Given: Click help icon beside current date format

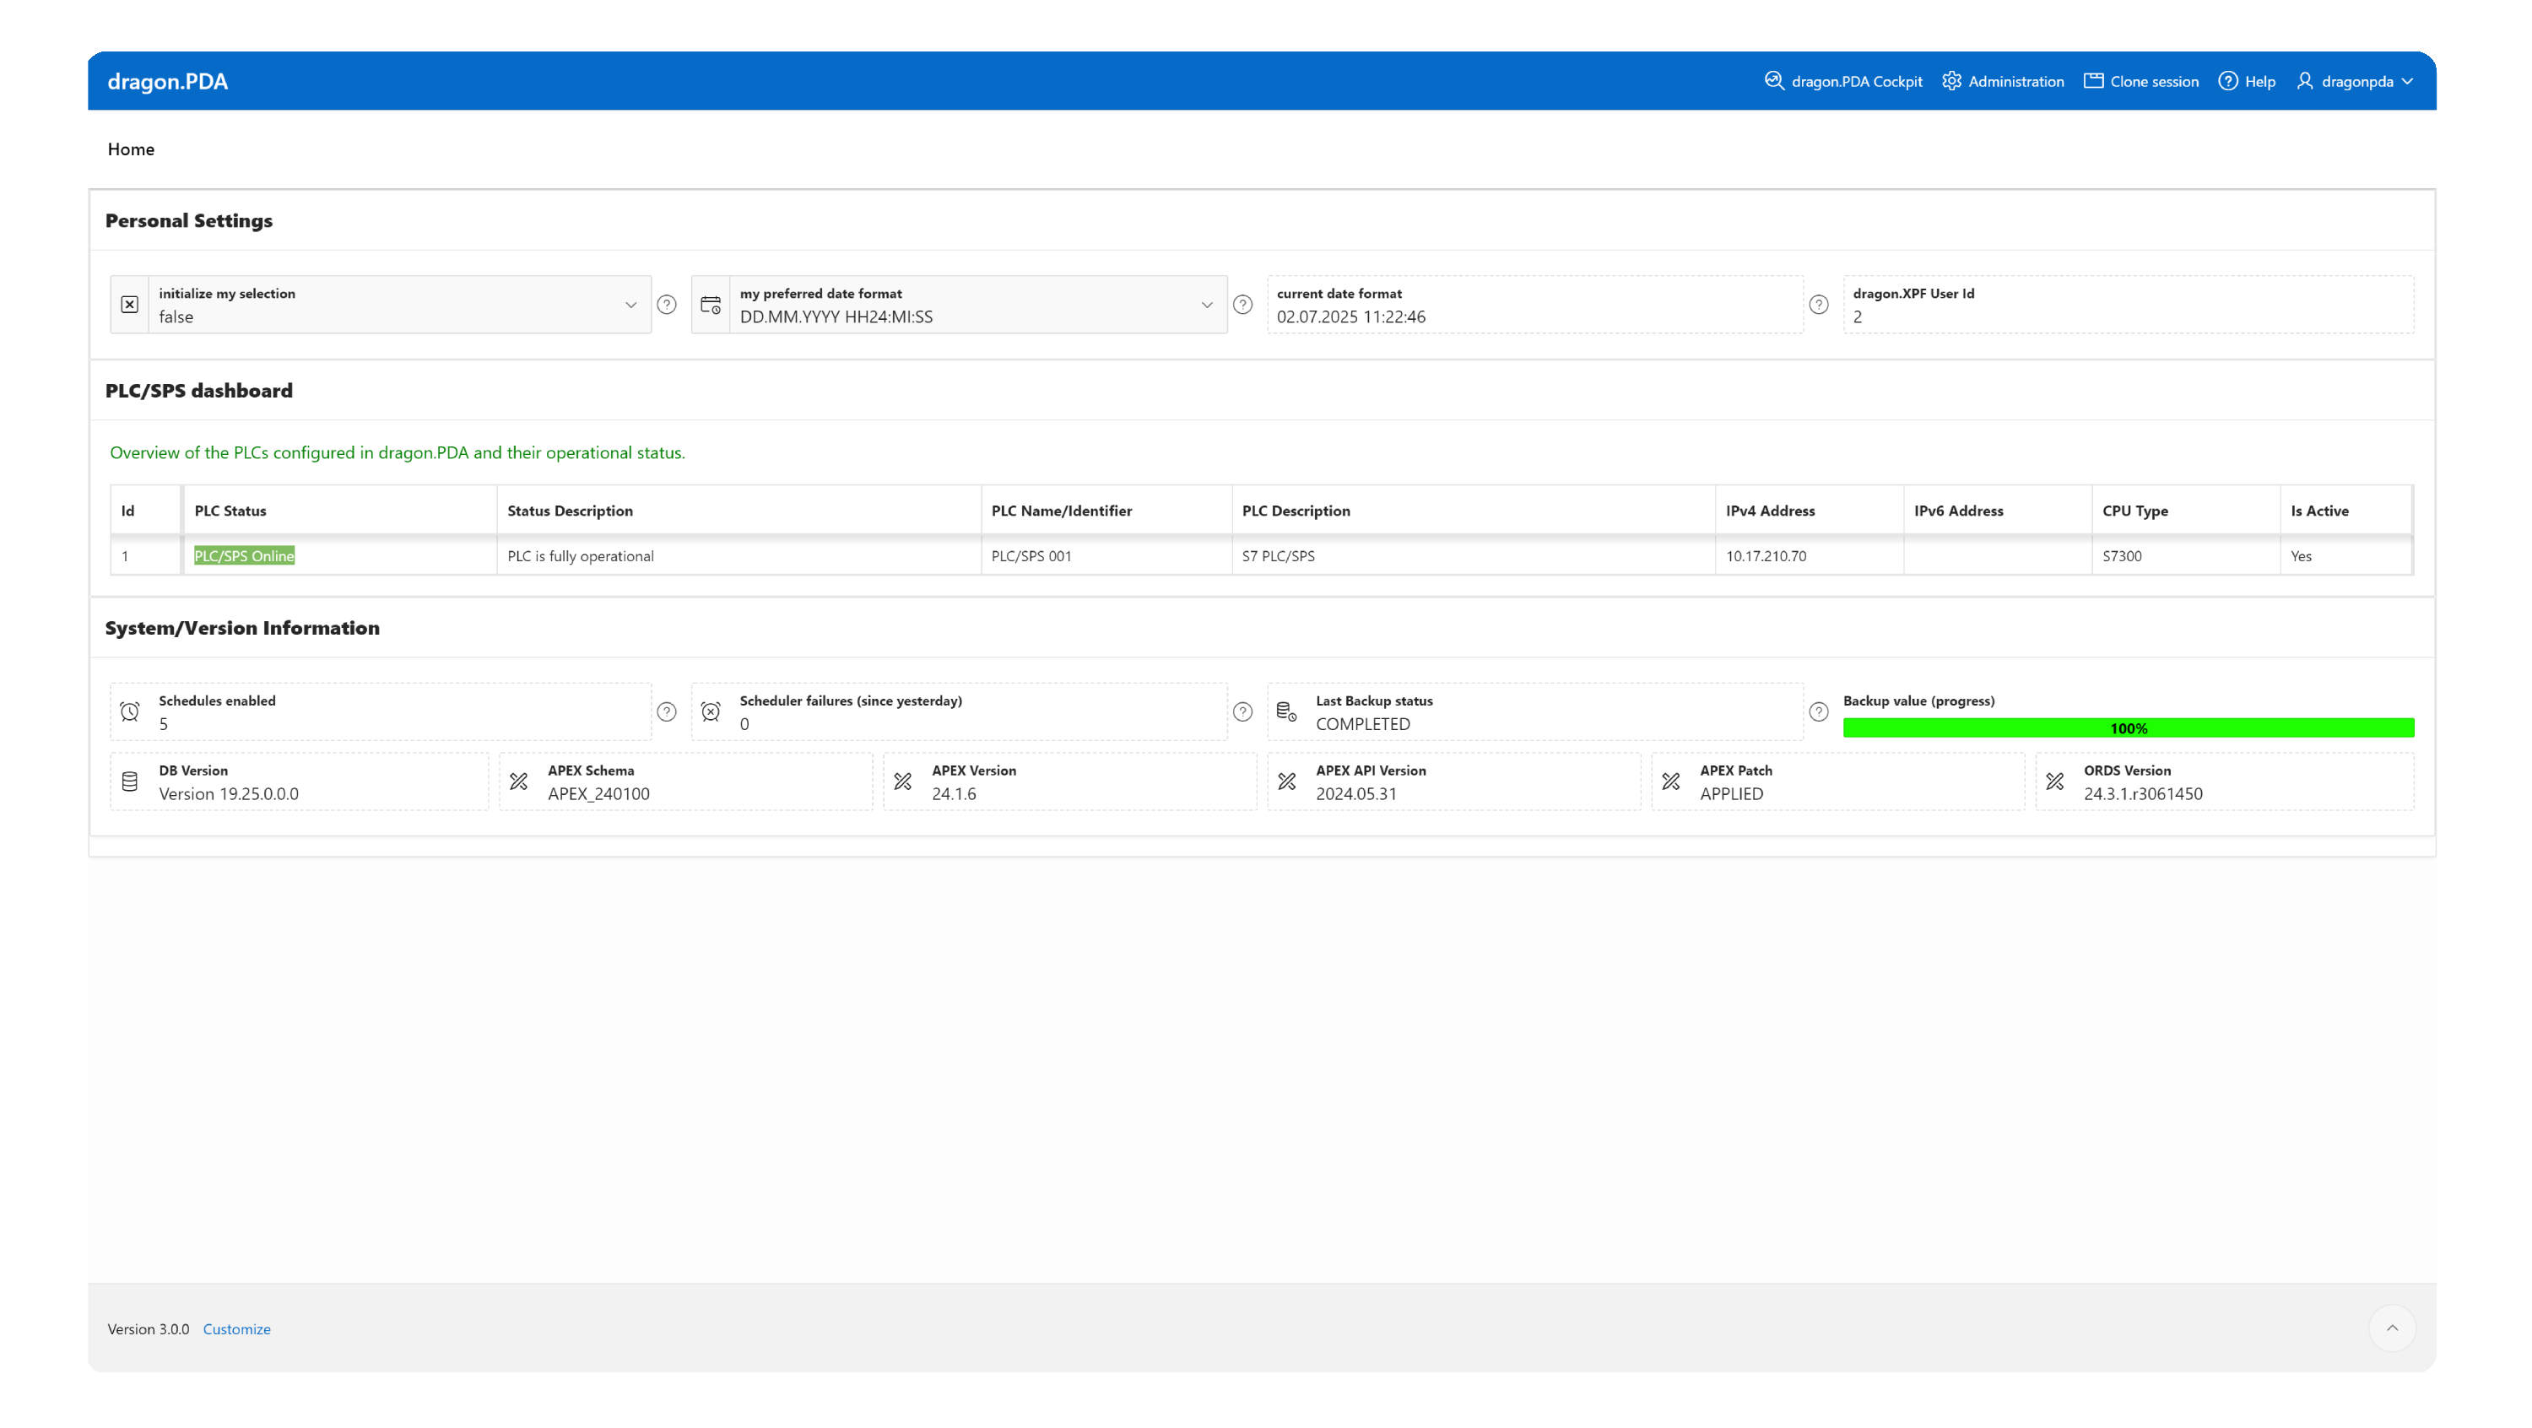Looking at the screenshot, I should (1819, 305).
